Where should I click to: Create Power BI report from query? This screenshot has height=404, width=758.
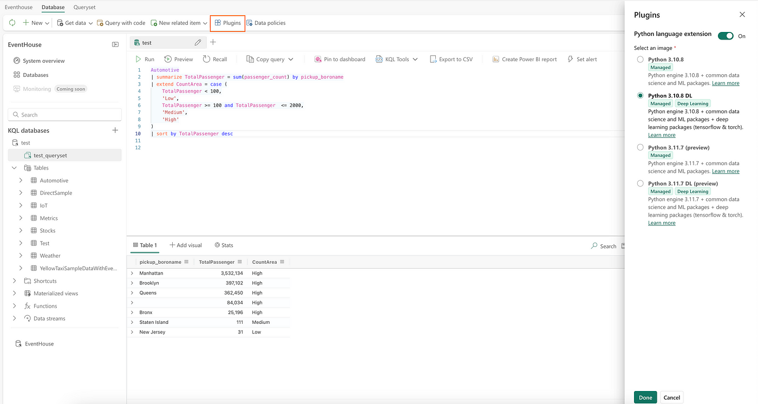point(525,59)
